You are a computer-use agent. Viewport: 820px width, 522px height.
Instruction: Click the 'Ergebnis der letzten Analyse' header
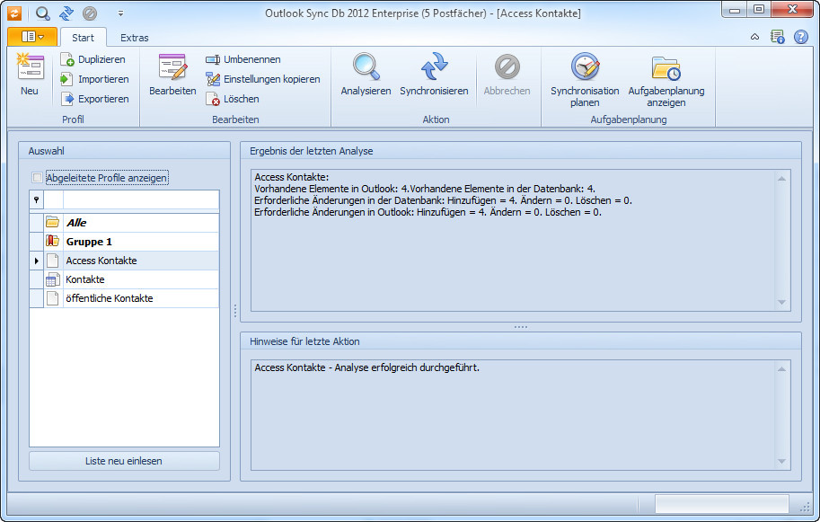(311, 151)
